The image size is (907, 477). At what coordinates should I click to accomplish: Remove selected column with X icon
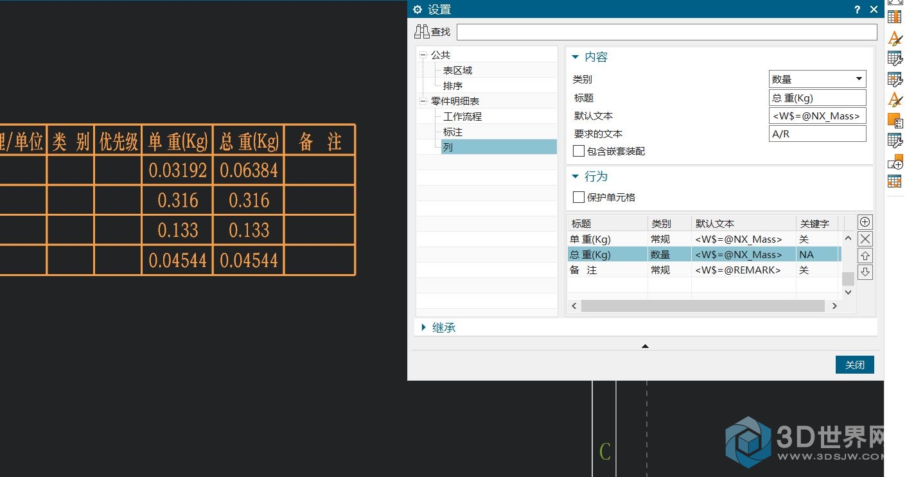865,239
